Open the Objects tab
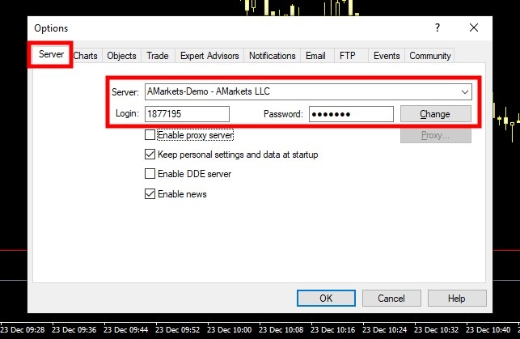The height and width of the screenshot is (339, 520). point(121,56)
